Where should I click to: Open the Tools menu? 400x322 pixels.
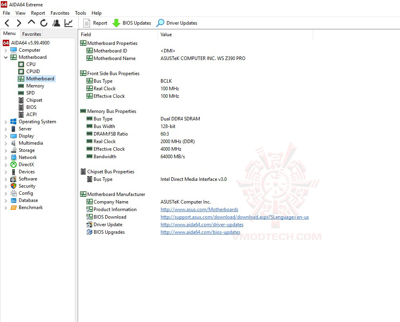click(80, 13)
